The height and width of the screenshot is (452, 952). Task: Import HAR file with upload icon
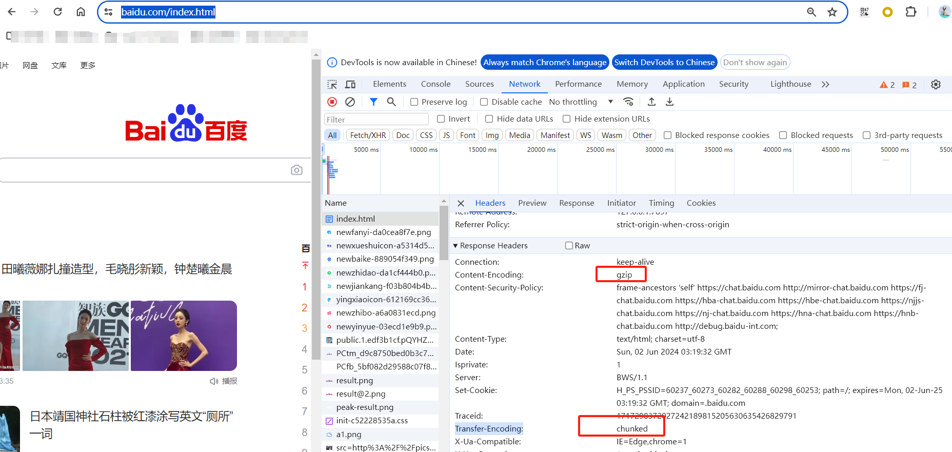651,102
